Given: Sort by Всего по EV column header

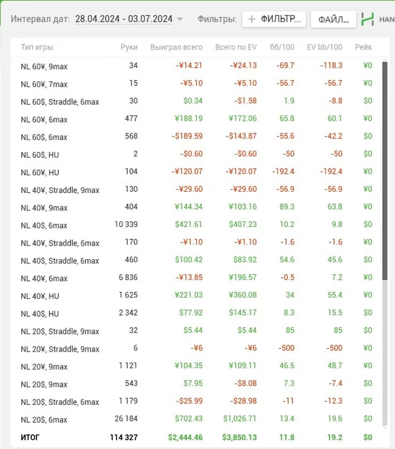Looking at the screenshot, I should 236,47.
